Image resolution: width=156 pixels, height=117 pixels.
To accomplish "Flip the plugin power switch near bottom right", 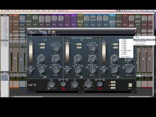I will (x=130, y=85).
